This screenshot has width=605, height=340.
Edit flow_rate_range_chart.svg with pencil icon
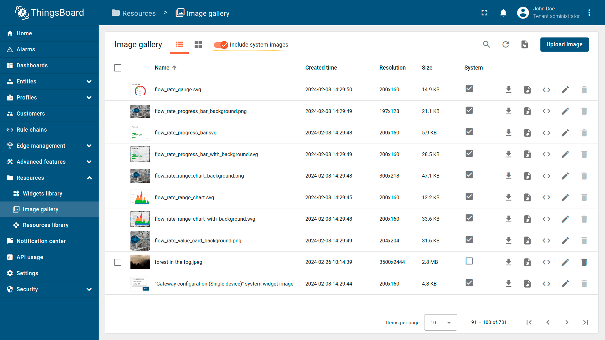565,197
